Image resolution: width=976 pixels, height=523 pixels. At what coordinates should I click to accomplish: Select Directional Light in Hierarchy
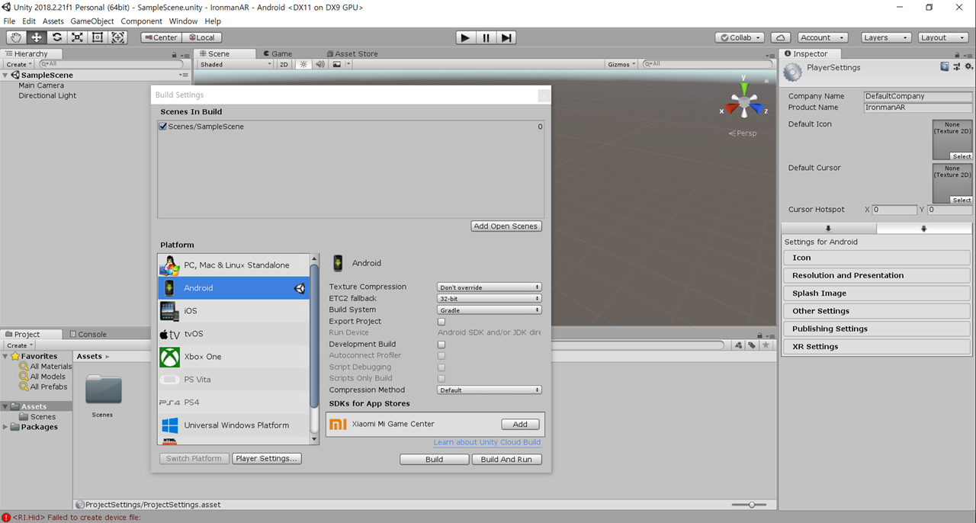(x=47, y=95)
